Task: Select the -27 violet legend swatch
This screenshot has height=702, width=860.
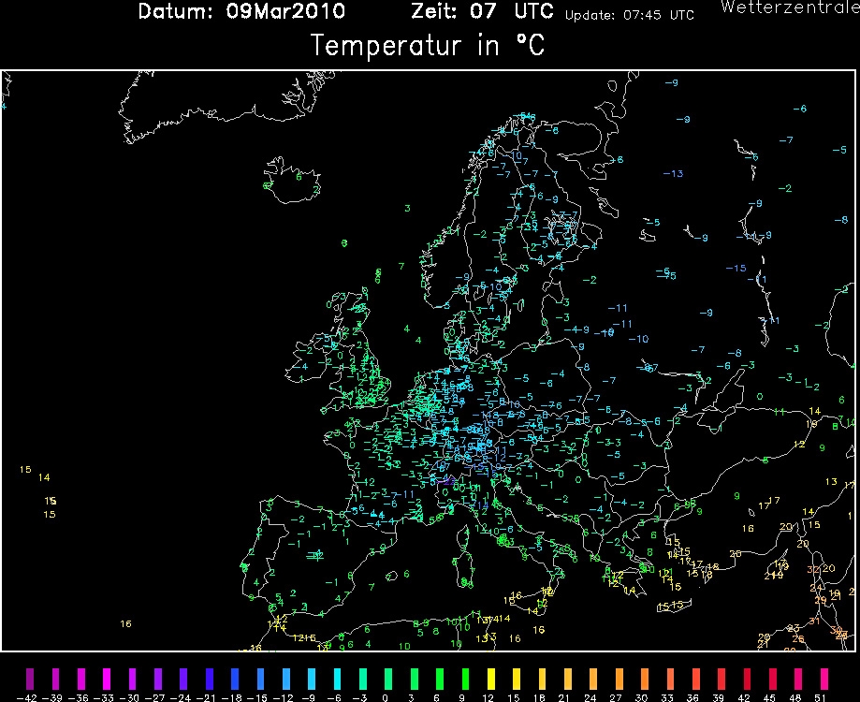Action: click(158, 679)
